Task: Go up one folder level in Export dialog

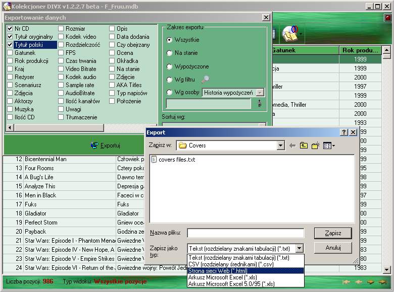Action: (304, 145)
